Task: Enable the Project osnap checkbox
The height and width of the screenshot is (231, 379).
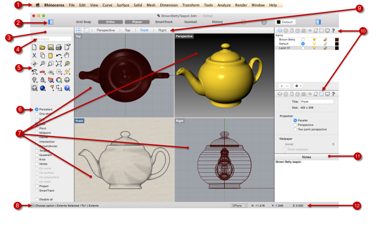Action: [37, 186]
